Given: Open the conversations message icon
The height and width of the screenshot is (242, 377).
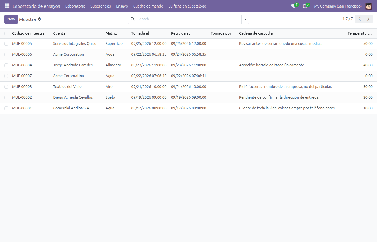Looking at the screenshot, I should coord(293,6).
